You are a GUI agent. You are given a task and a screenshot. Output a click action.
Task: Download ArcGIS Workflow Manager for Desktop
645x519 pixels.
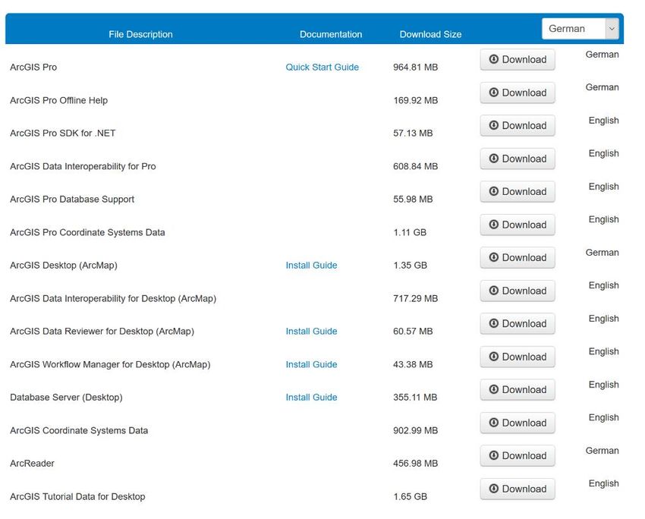point(518,357)
